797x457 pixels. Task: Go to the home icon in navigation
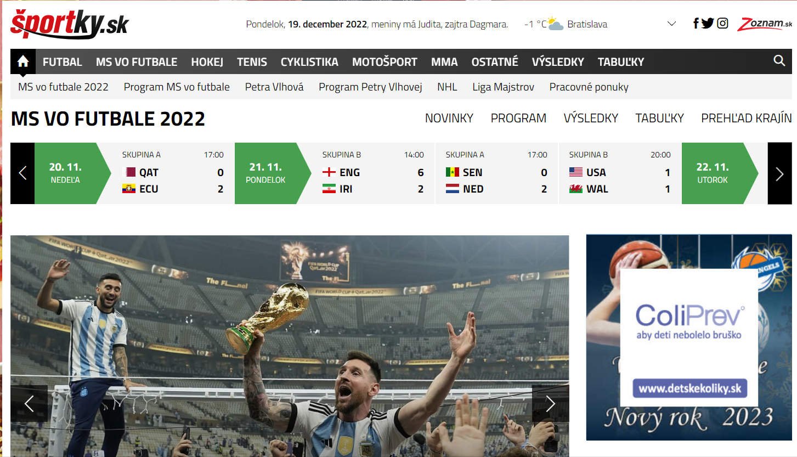tap(23, 61)
